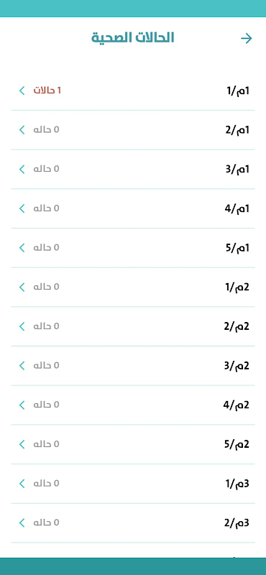This screenshot has width=266, height=575.
Task: Open chevron for class 1م/4
Action: coord(22,208)
